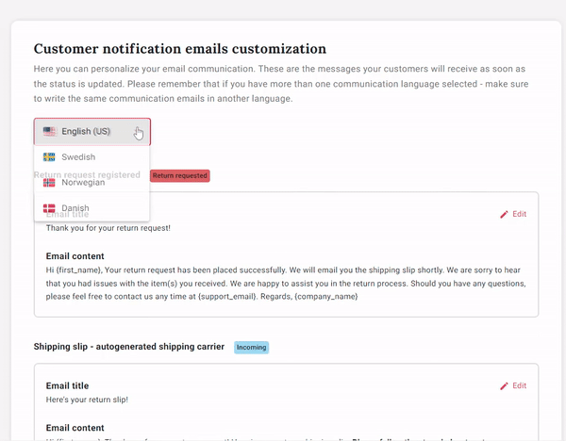Edit the shipping slip email
Image resolution: width=566 pixels, height=441 pixels.
click(x=513, y=385)
